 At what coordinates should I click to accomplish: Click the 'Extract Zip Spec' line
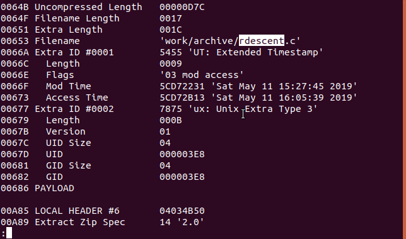click(102, 222)
